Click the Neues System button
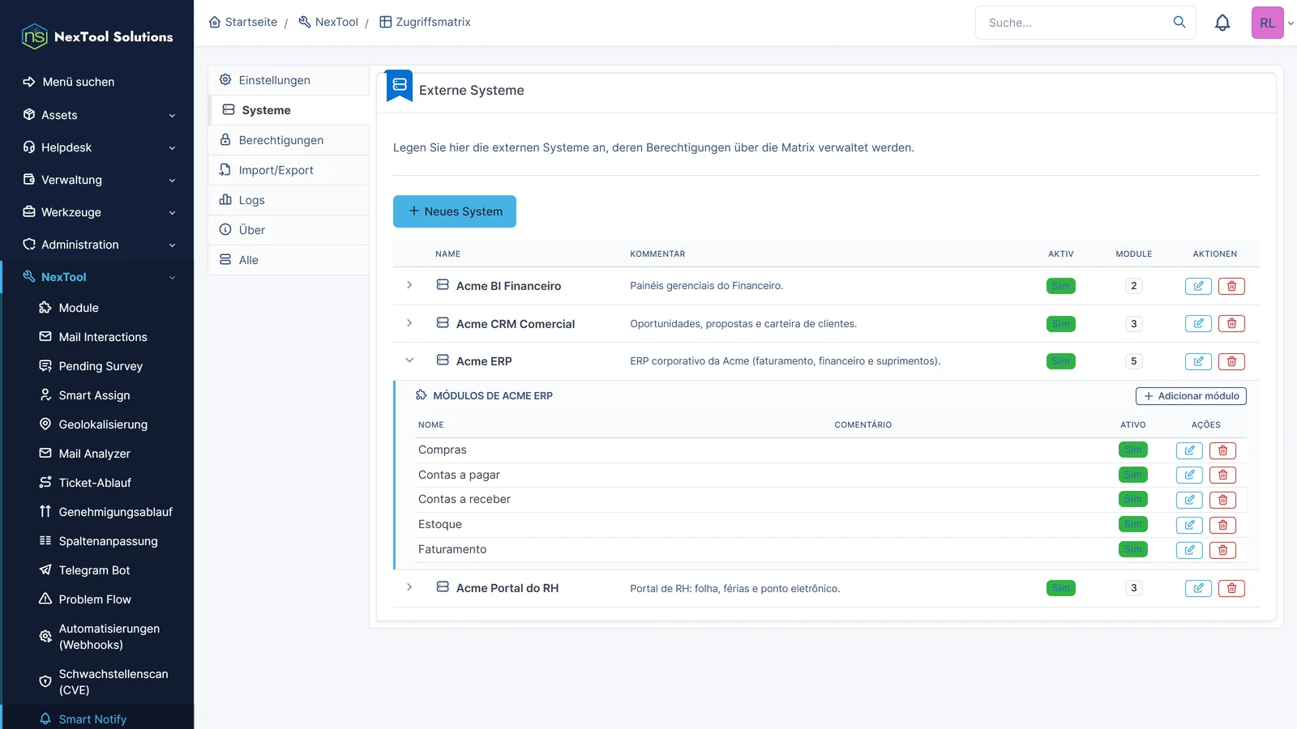Screen dimensions: 1297x729 tap(455, 211)
